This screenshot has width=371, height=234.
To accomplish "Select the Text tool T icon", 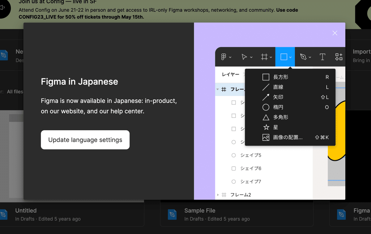I will (322, 57).
